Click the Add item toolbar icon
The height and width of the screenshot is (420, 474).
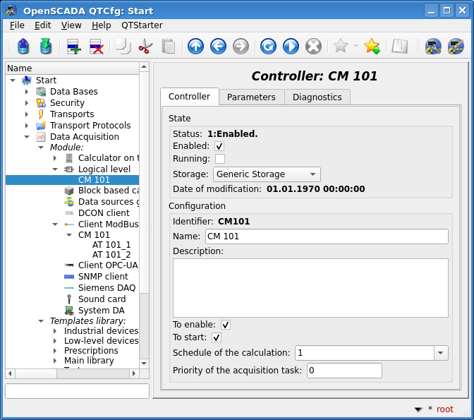[x=73, y=47]
